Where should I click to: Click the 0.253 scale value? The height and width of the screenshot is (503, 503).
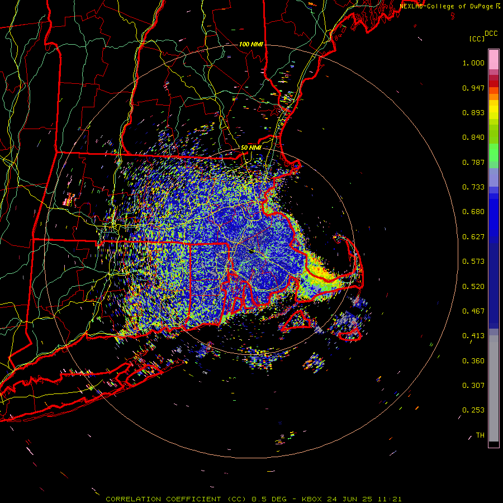[x=473, y=410]
